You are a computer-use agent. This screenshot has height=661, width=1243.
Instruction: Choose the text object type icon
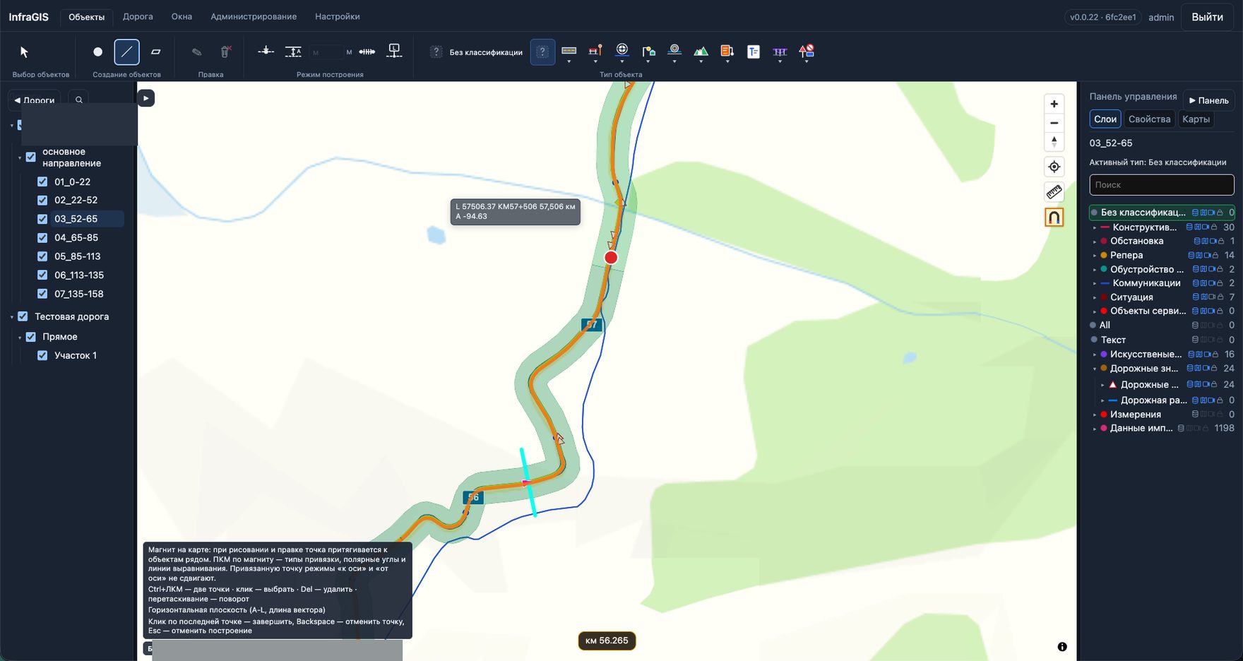754,52
